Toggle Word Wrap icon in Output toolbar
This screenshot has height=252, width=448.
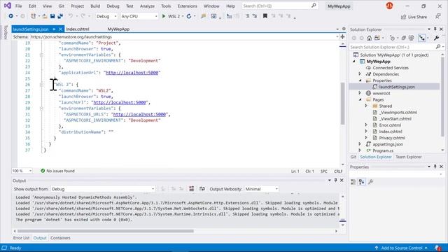coord(202,188)
